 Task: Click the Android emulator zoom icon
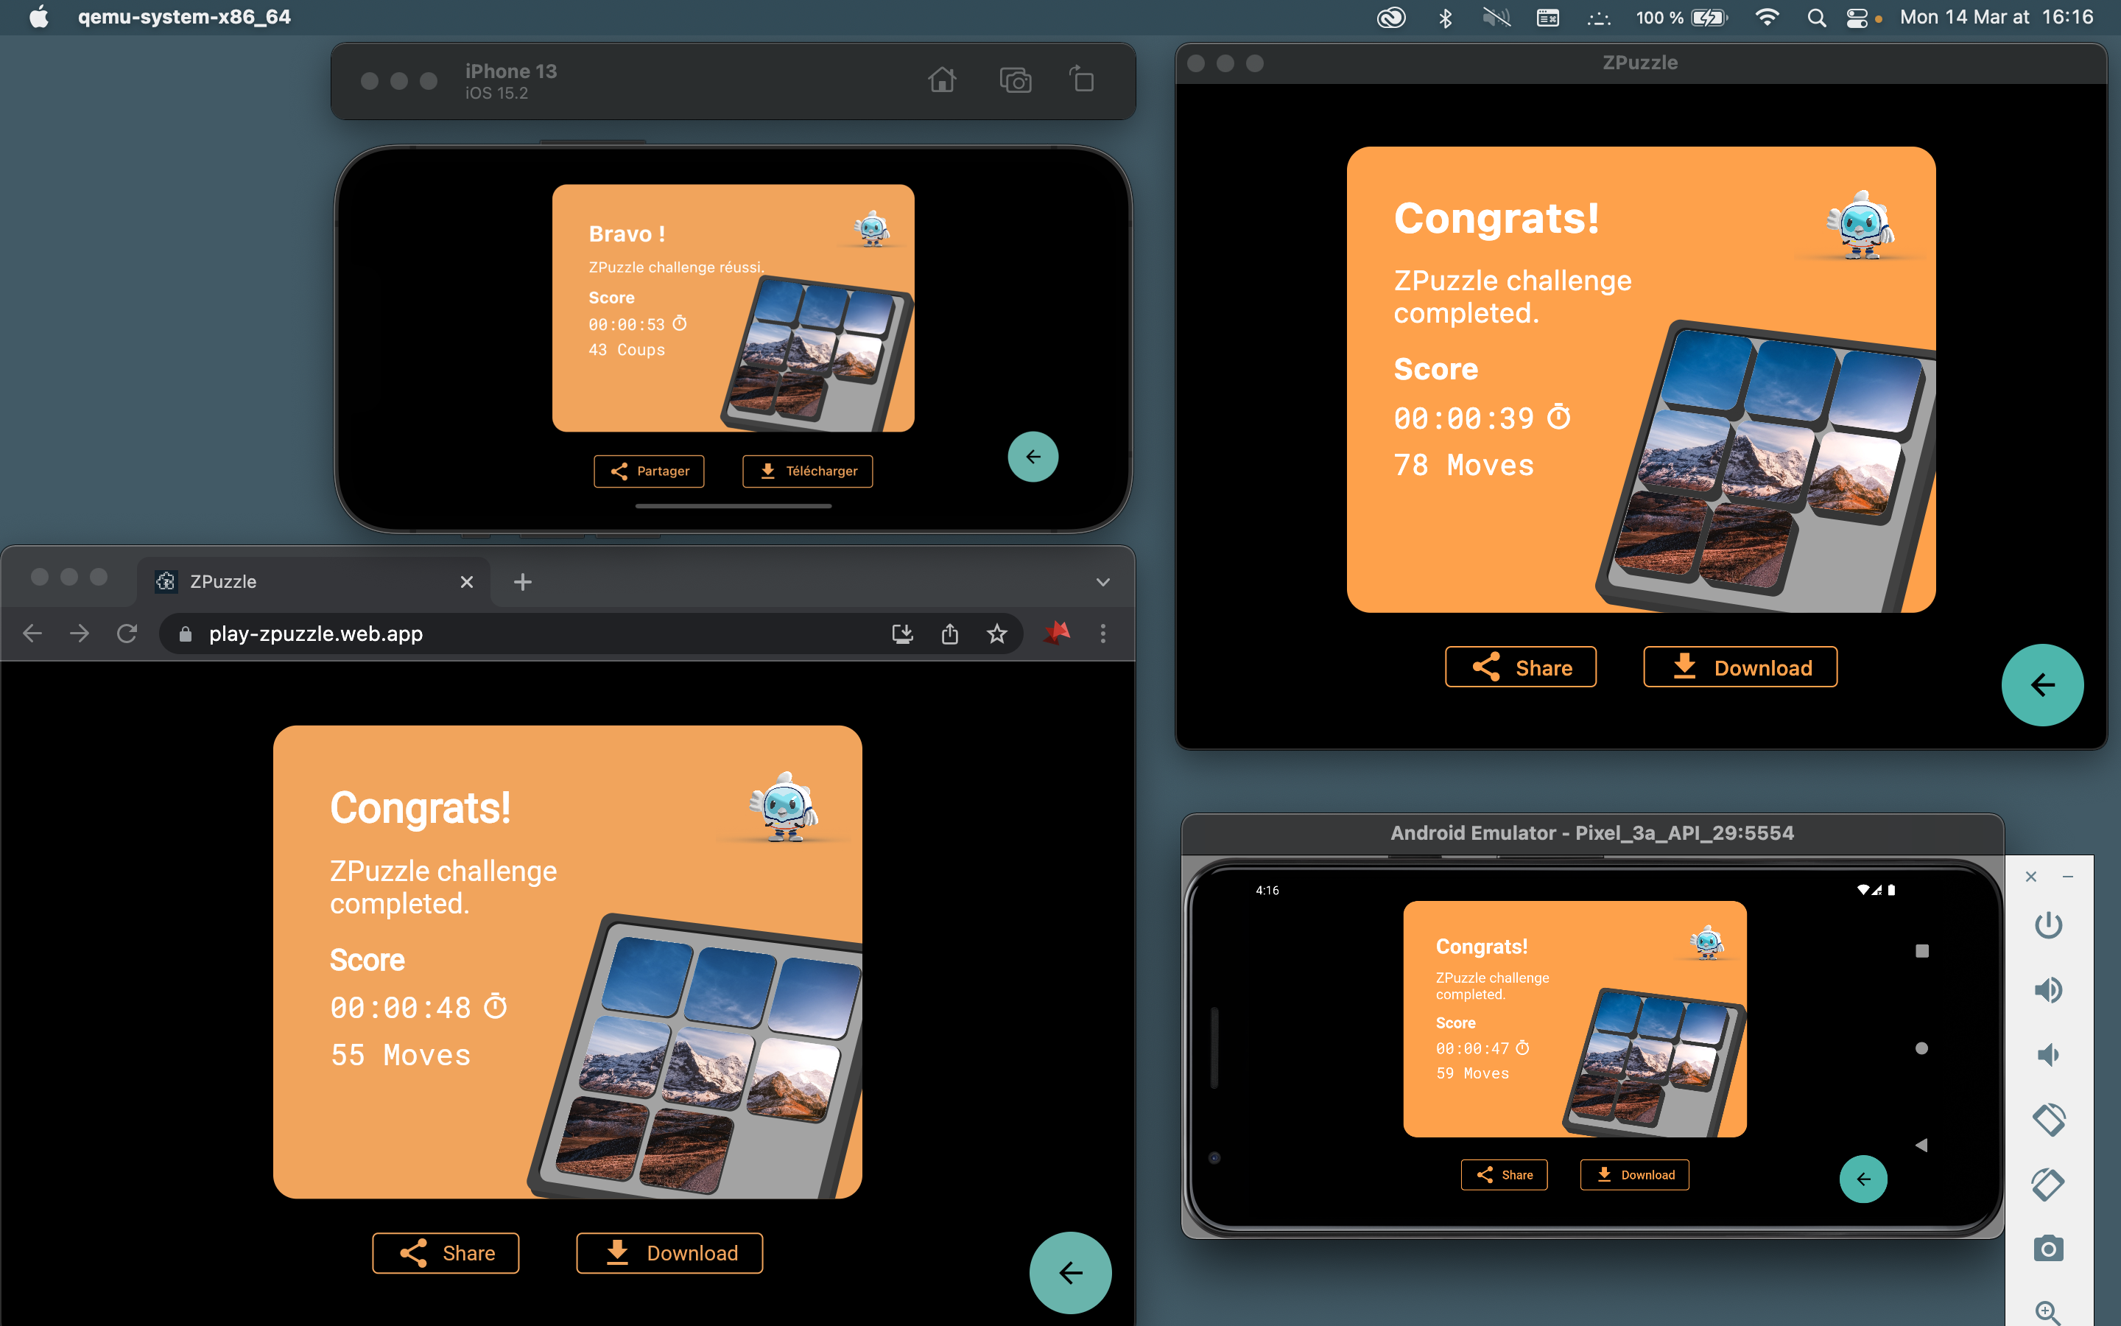click(x=2047, y=1312)
